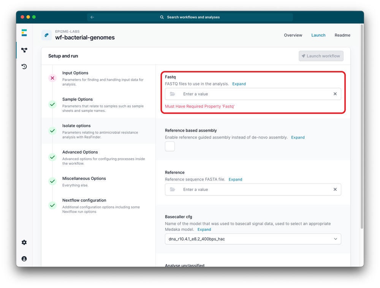Click folder icon in Reference field

[173, 189]
